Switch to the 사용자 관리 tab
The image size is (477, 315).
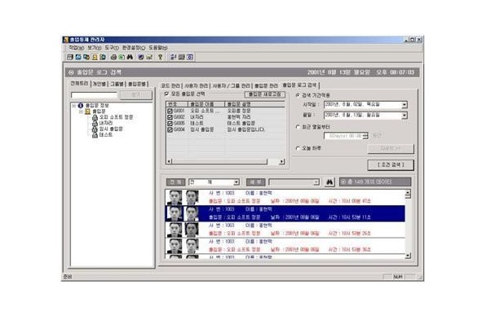(197, 85)
